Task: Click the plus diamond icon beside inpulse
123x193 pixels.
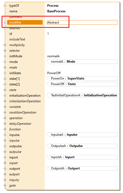Action: pyautogui.click(x=5, y=135)
